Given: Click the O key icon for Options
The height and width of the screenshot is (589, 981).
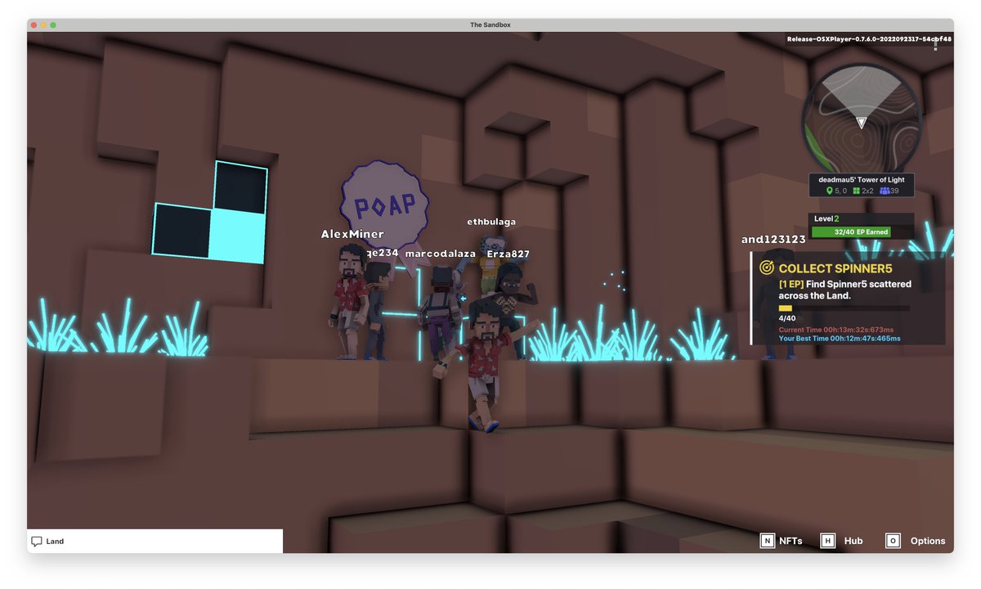Looking at the screenshot, I should pos(894,541).
